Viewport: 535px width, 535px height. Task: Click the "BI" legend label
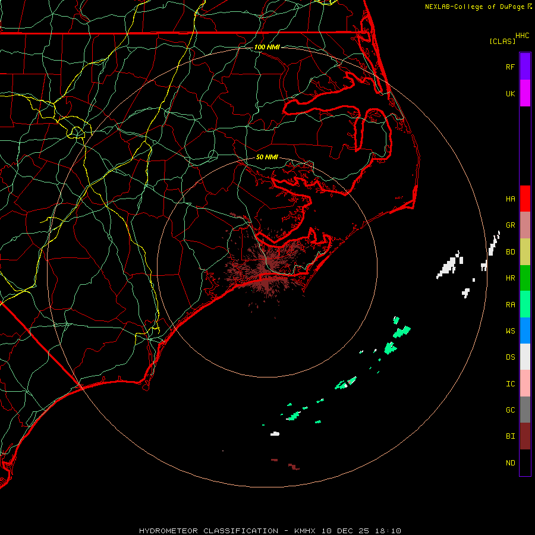click(x=510, y=436)
